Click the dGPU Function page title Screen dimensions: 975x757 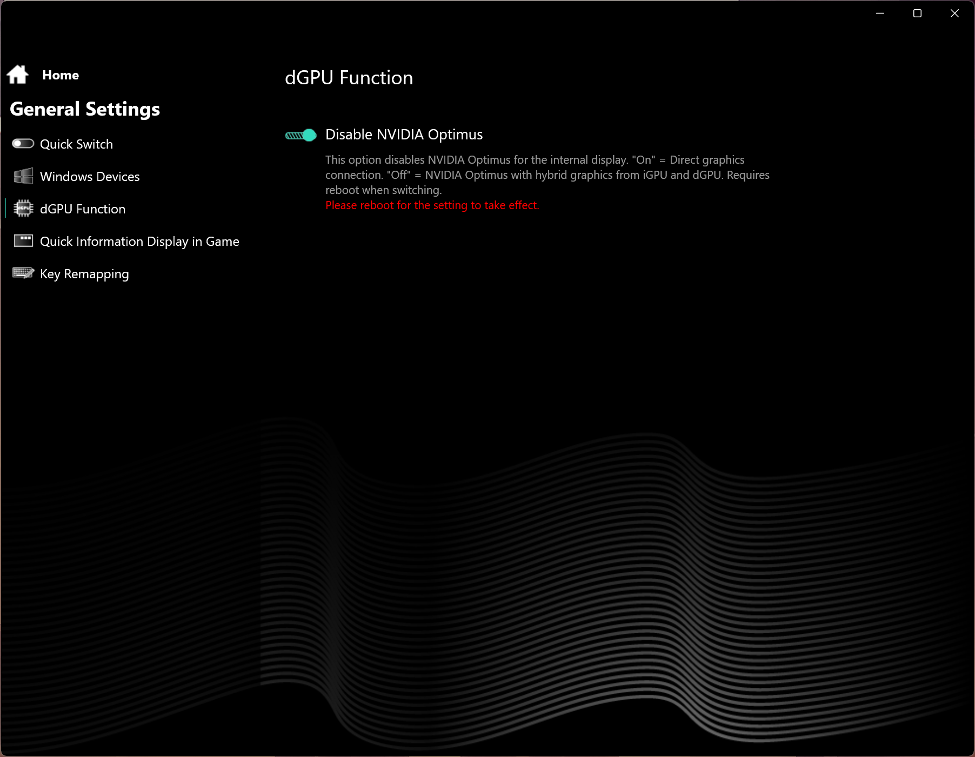coord(349,78)
